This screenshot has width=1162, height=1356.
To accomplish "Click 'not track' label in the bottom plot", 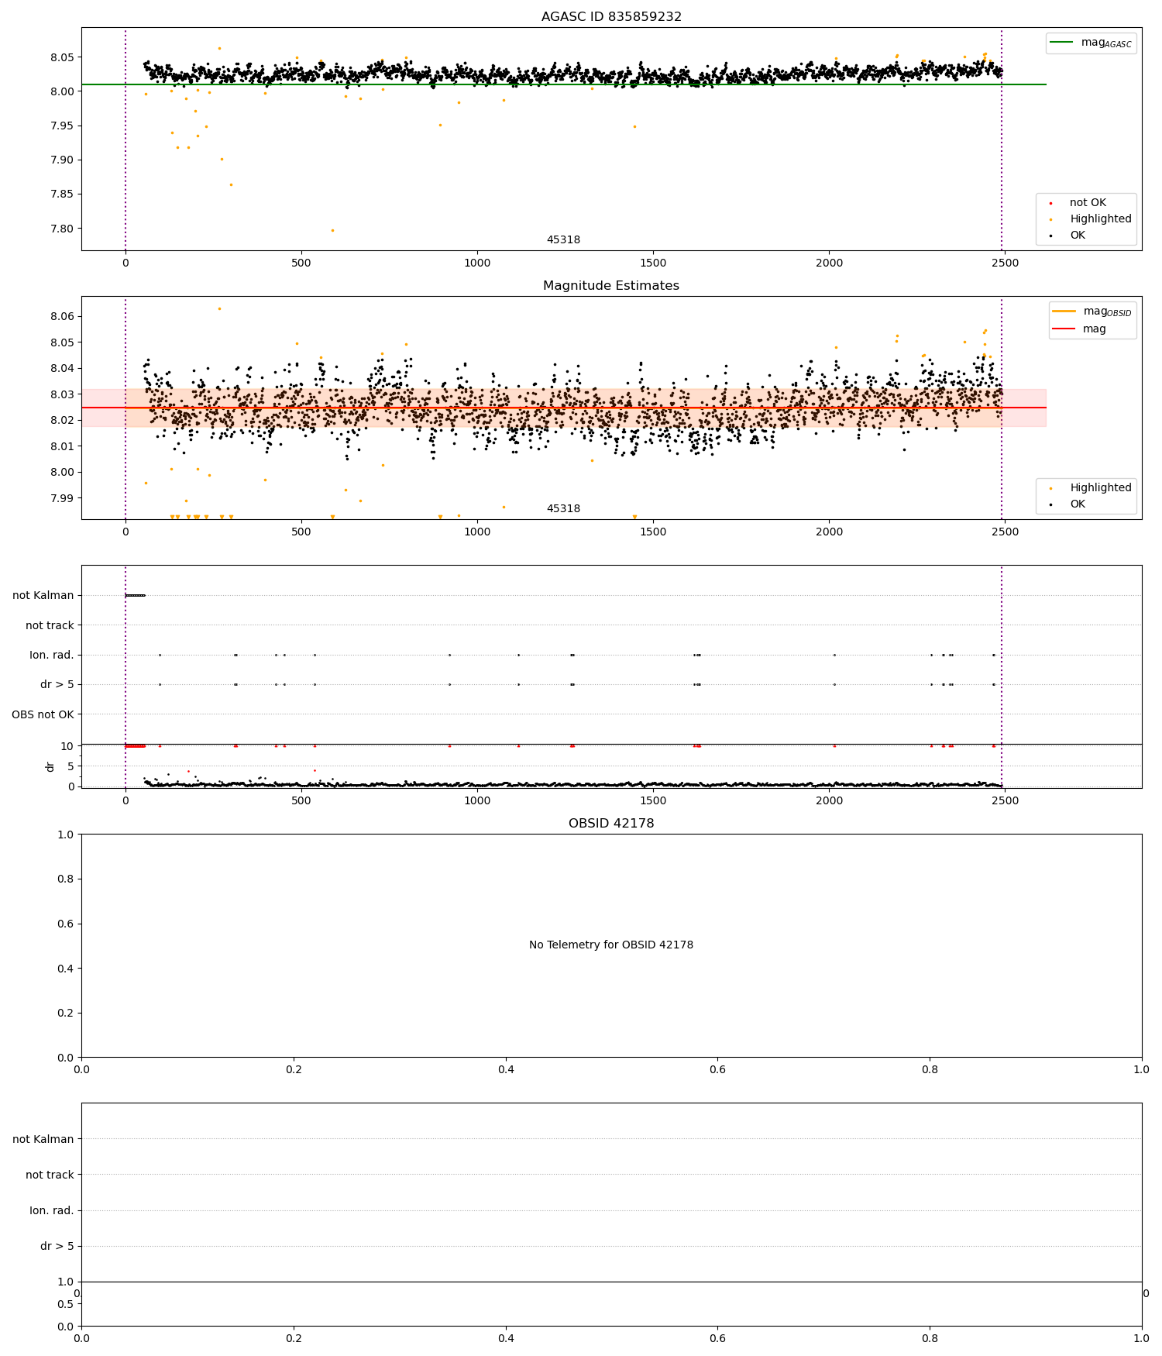I will [x=50, y=1175].
